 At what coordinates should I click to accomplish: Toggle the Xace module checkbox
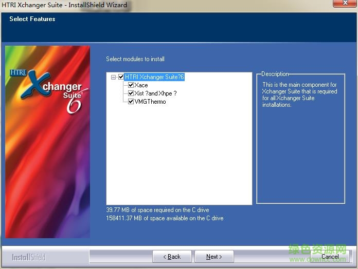131,85
